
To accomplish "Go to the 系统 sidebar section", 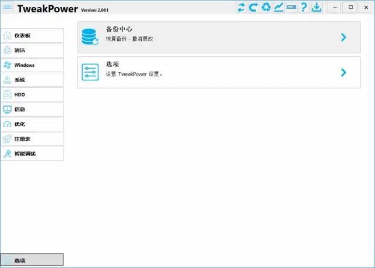I will point(32,80).
